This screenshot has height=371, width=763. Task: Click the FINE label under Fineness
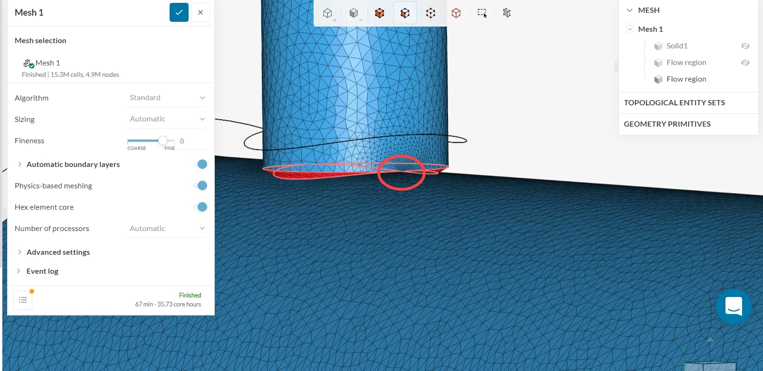170,148
